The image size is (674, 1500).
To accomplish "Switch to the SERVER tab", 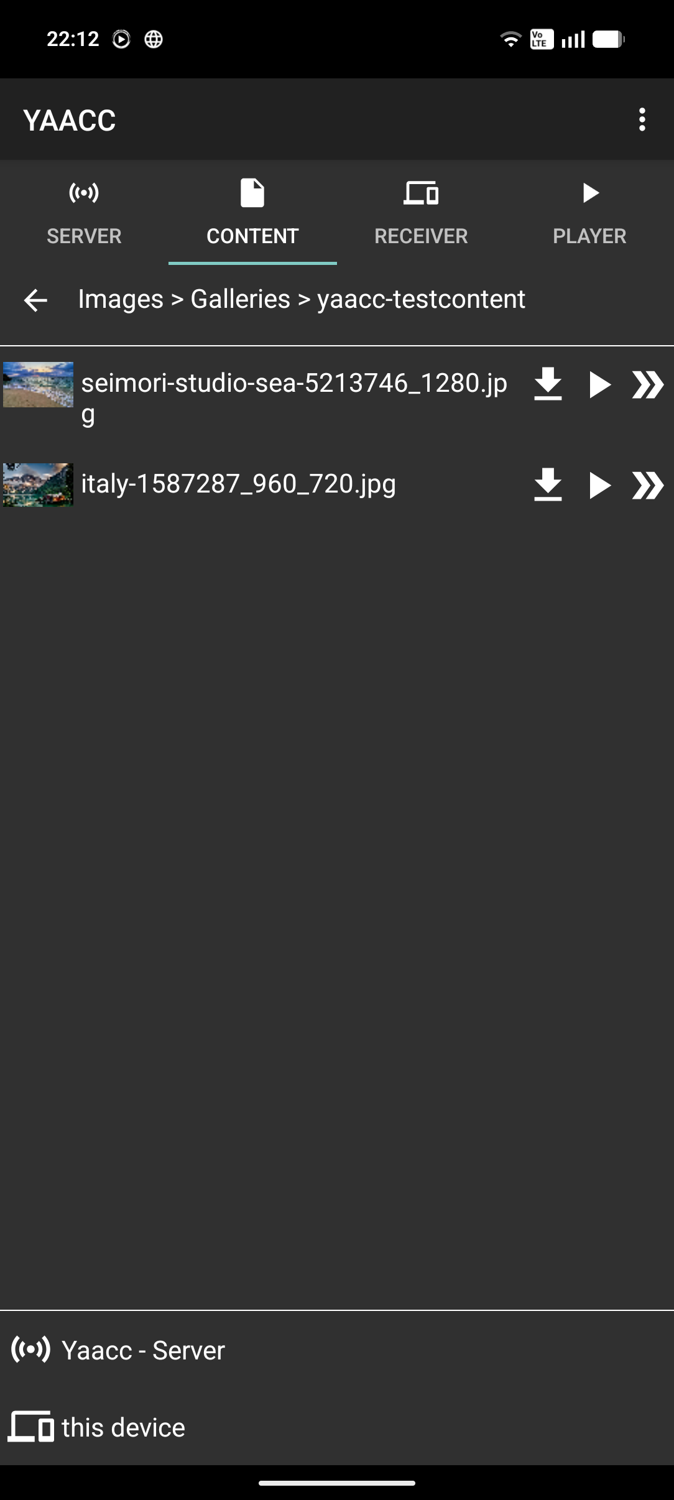I will (x=84, y=213).
